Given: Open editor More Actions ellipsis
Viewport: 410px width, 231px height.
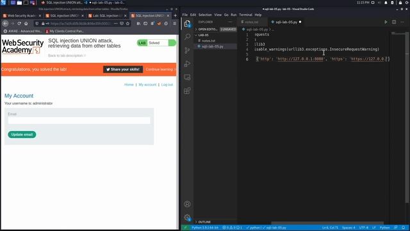Looking at the screenshot, I should pyautogui.click(x=402, y=22).
